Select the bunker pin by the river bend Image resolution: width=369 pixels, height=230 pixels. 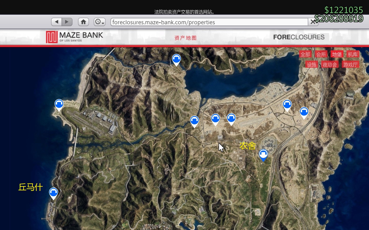click(x=194, y=121)
